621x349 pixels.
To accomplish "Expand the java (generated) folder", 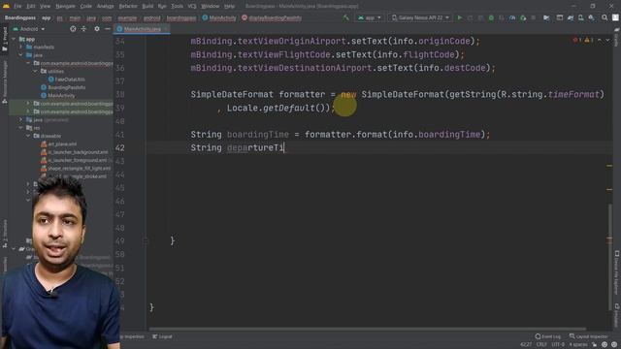I will tap(21, 119).
